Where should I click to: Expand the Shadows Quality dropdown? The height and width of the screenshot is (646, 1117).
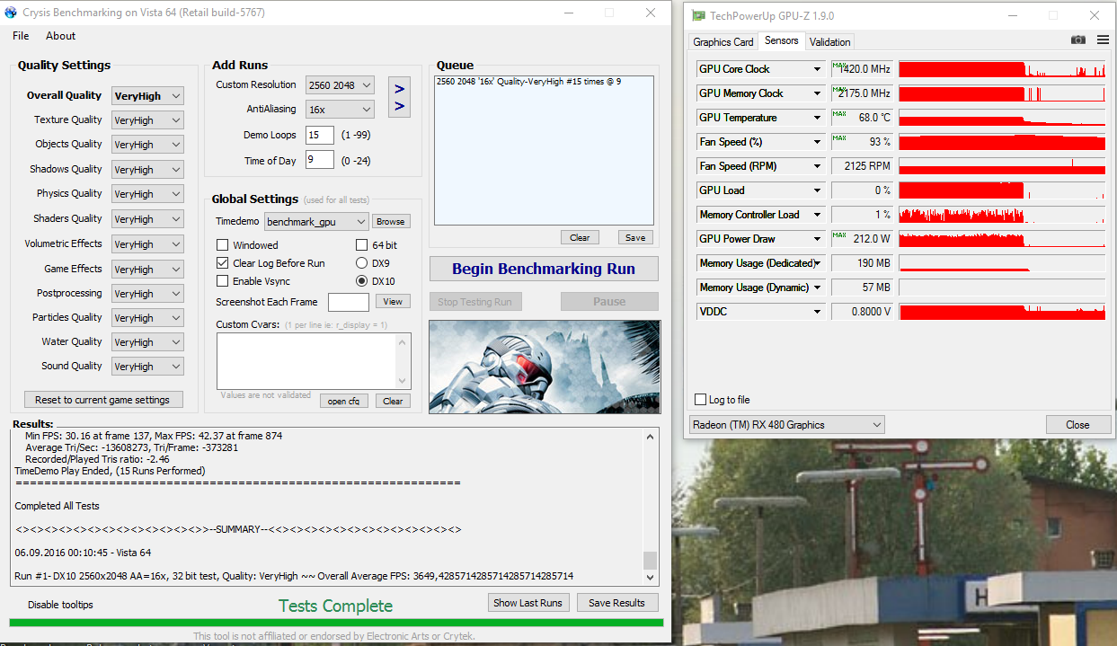pyautogui.click(x=147, y=170)
